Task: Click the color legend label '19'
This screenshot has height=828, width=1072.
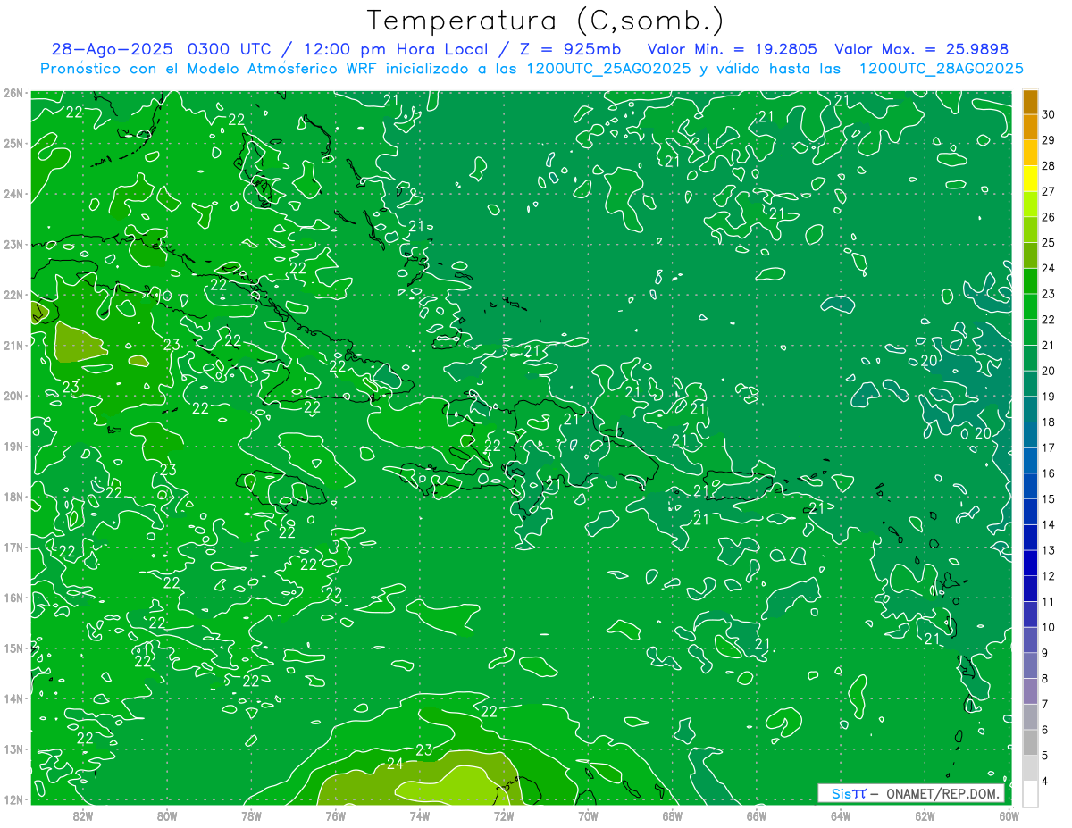Action: [1048, 396]
